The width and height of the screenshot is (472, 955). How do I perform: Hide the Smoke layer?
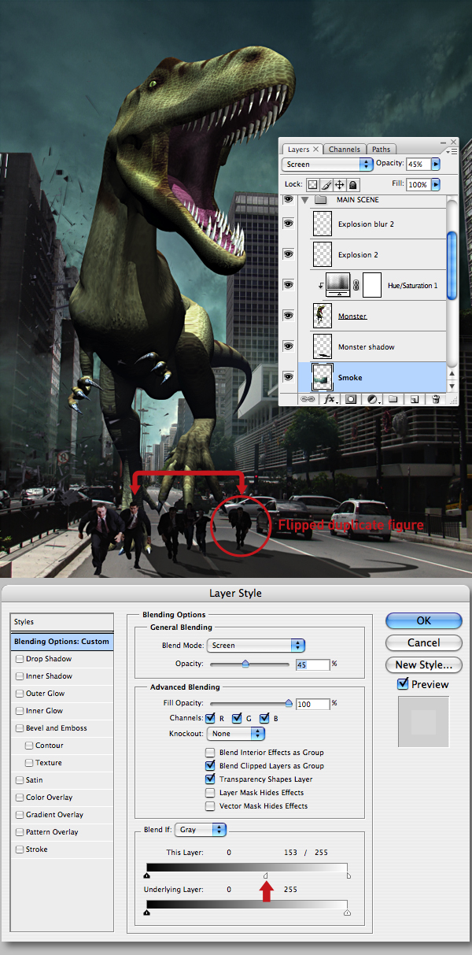coord(288,377)
